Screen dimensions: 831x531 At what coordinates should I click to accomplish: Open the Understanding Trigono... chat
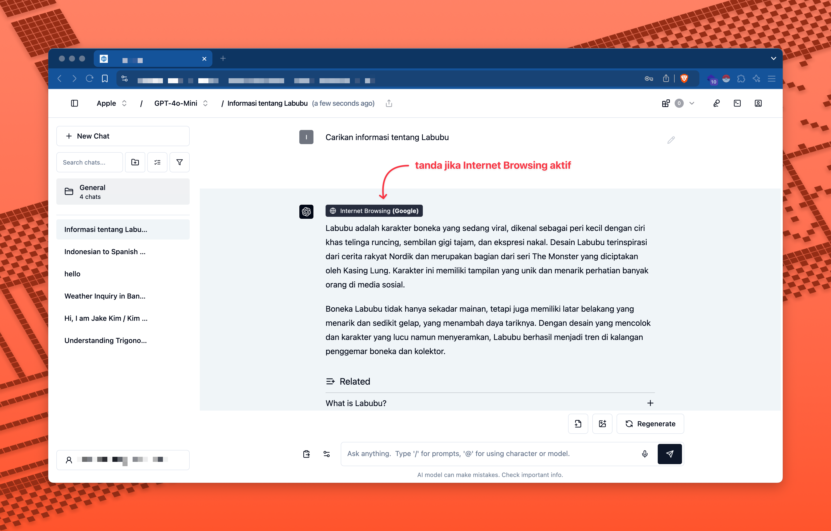123,340
